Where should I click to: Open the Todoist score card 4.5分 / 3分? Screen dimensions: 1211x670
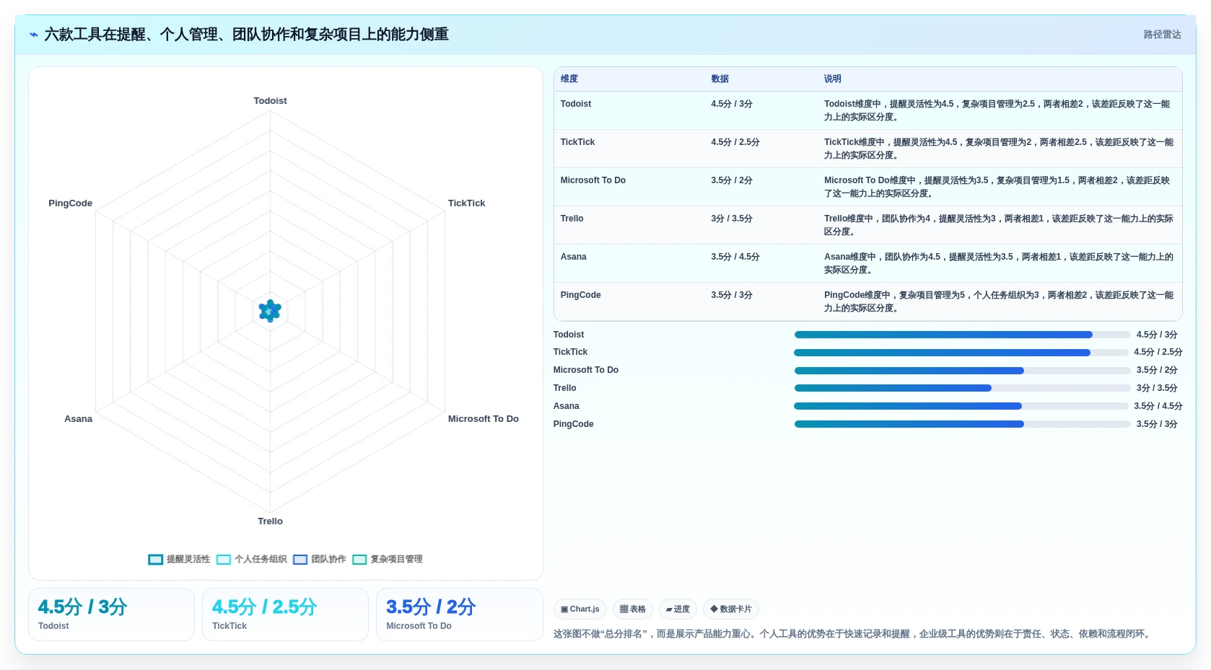click(x=111, y=614)
